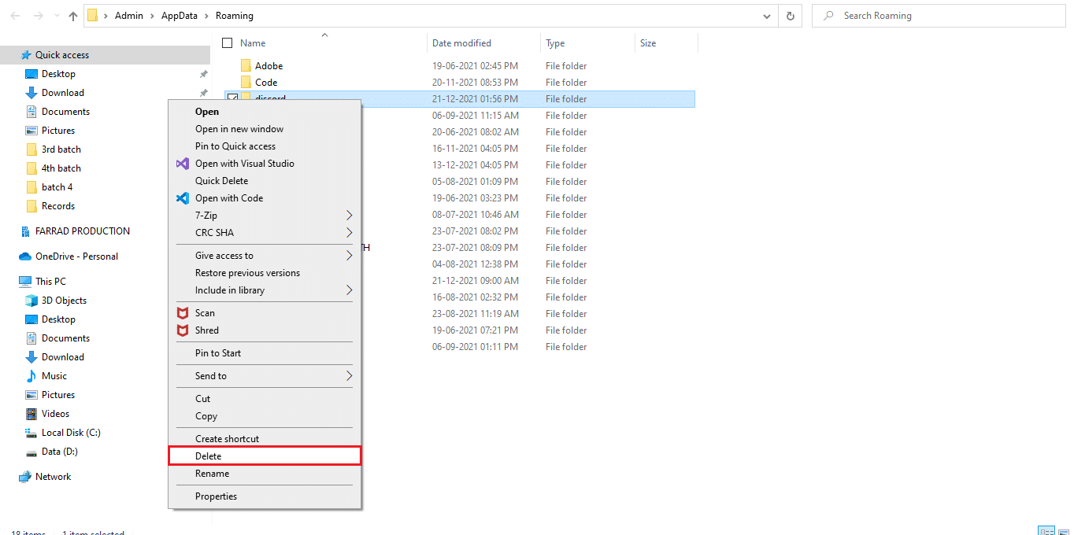
Task: Click the up-arrow navigation button
Action: tap(73, 16)
